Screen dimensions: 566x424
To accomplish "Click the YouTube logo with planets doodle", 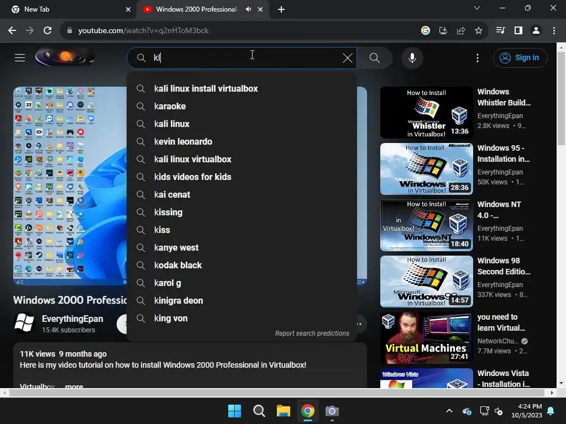I will (65, 57).
